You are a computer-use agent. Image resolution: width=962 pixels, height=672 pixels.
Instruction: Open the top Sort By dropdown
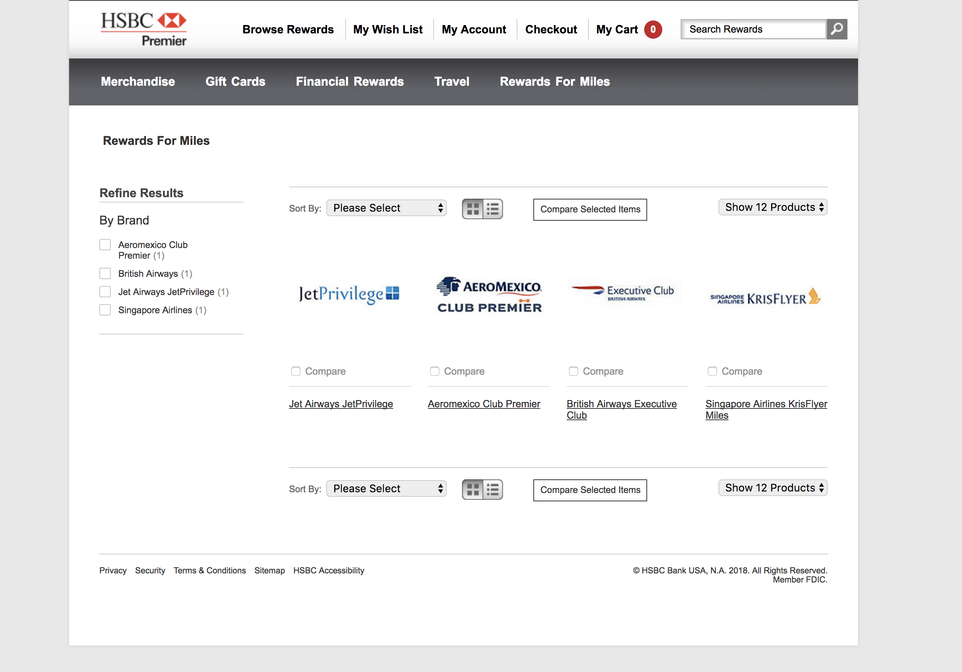click(386, 208)
